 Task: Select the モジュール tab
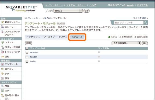77,37
